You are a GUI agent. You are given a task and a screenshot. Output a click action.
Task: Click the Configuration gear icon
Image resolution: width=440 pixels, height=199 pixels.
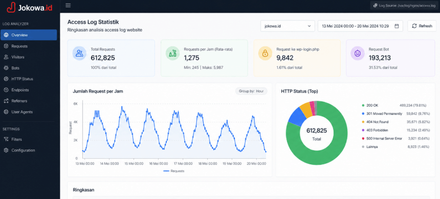[6, 151]
